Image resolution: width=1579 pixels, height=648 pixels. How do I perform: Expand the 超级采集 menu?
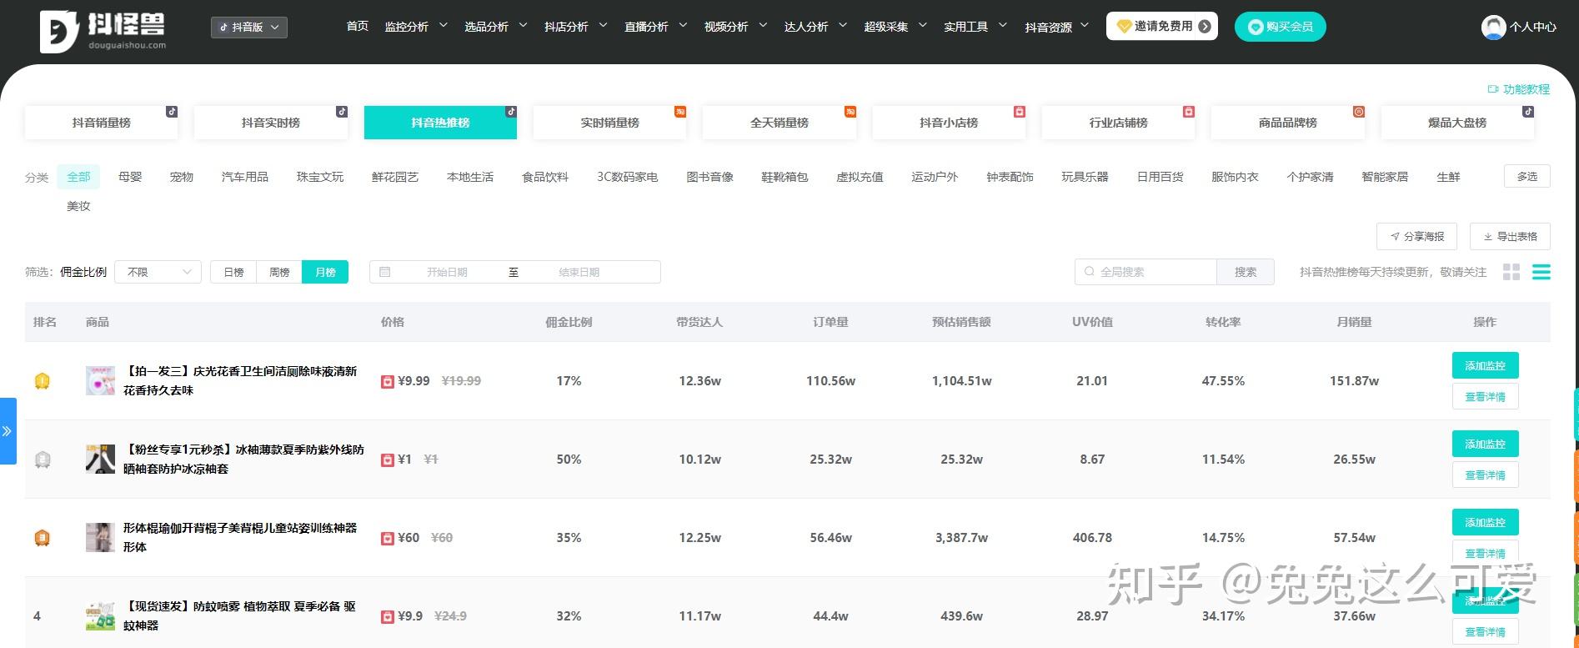point(895,27)
